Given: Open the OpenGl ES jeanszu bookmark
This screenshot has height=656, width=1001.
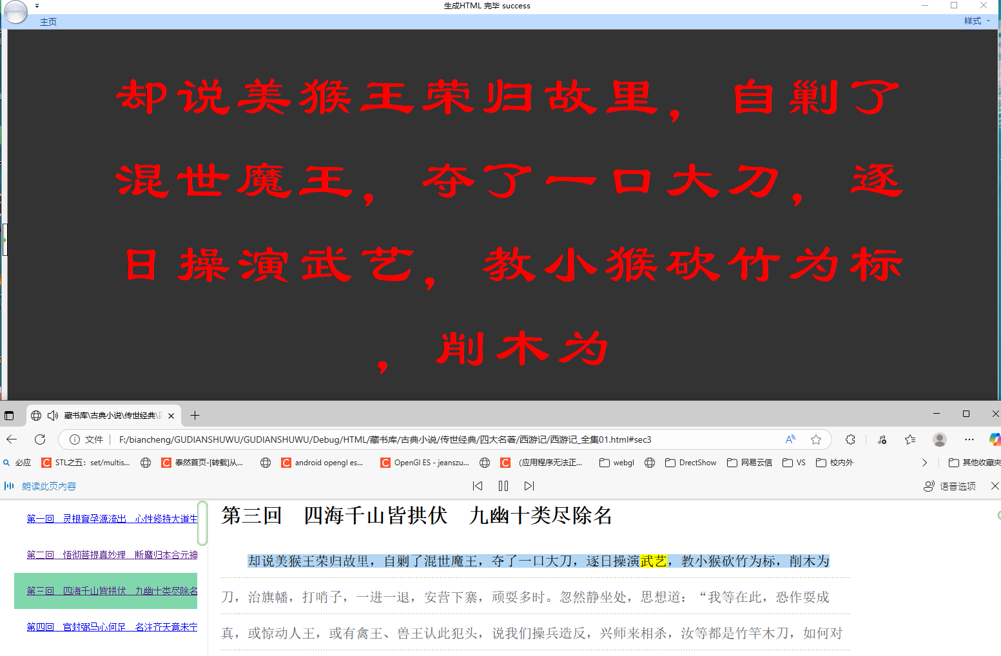Looking at the screenshot, I should coord(425,463).
